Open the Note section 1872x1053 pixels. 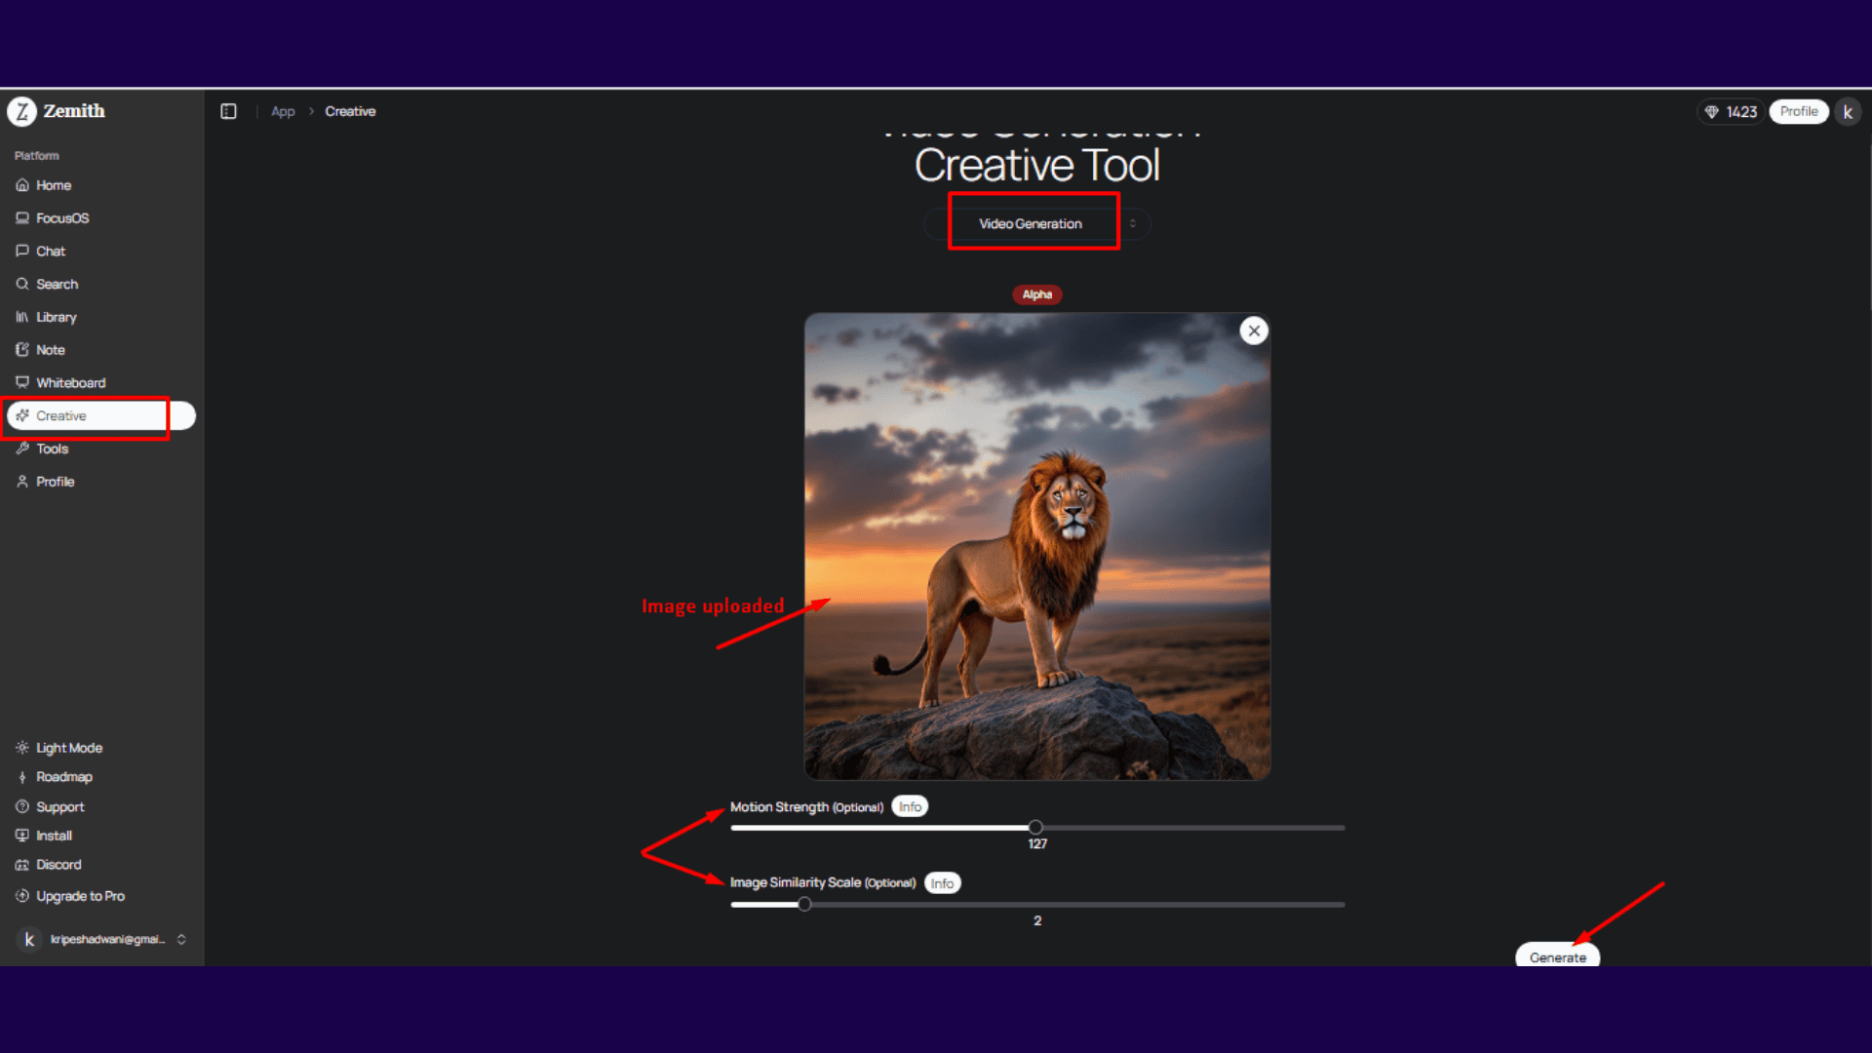pos(50,350)
